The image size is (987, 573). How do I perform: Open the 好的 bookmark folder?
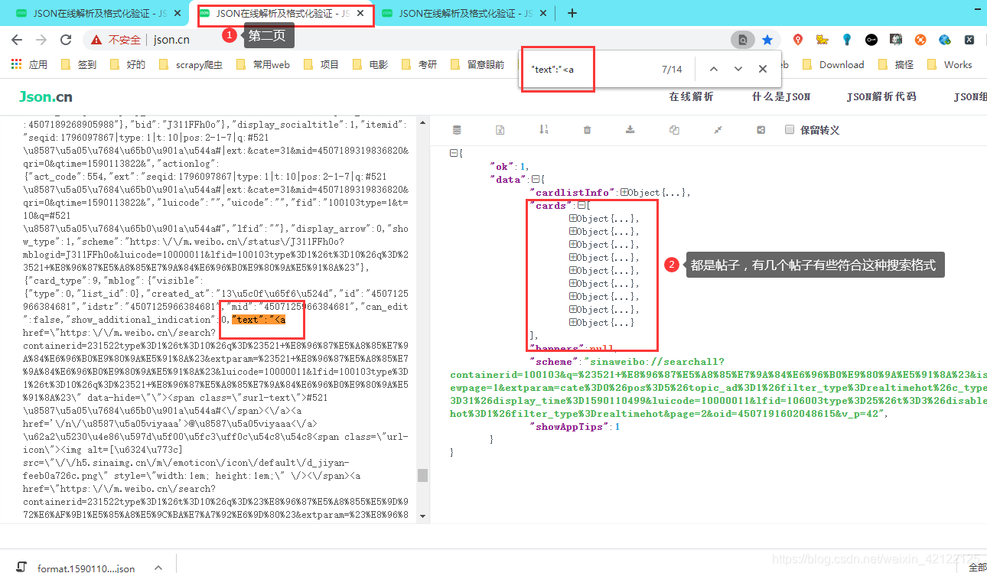pos(128,64)
